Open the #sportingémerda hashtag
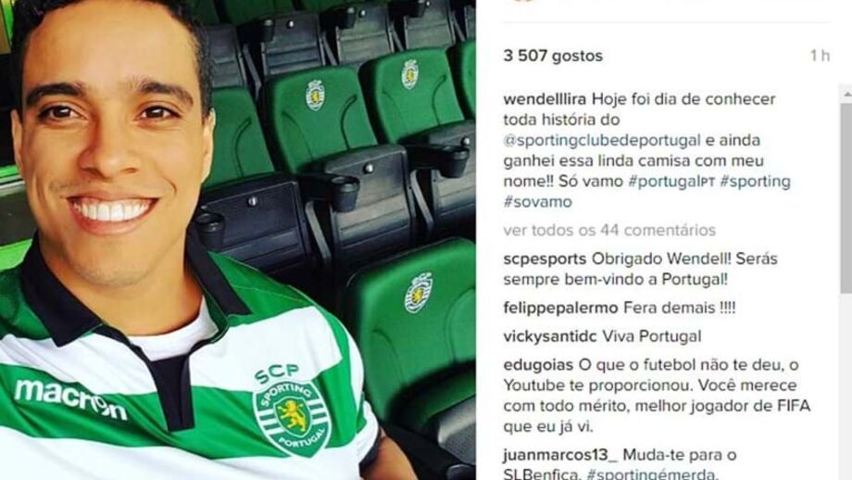Viewport: 852px width, 480px height. pyautogui.click(x=651, y=474)
